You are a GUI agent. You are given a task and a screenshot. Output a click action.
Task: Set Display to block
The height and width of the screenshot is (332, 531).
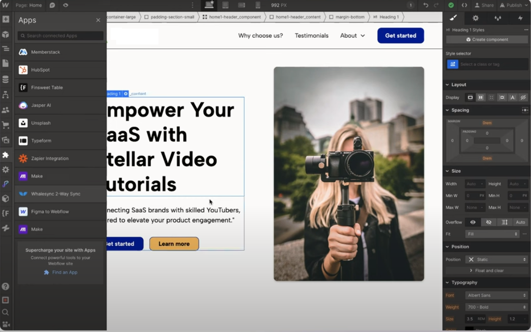coord(470,97)
